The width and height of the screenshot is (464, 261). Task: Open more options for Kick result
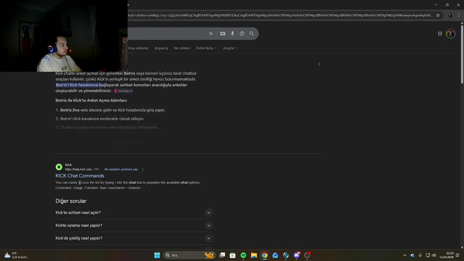coord(143,169)
